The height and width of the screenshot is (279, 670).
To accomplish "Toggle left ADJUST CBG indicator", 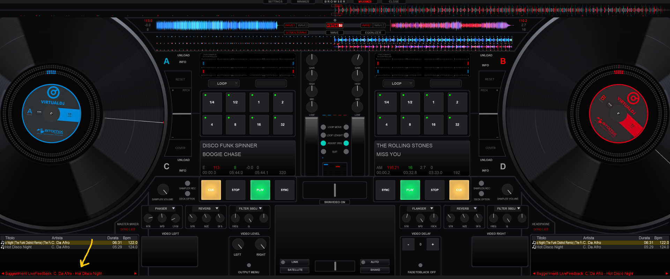I will [323, 143].
